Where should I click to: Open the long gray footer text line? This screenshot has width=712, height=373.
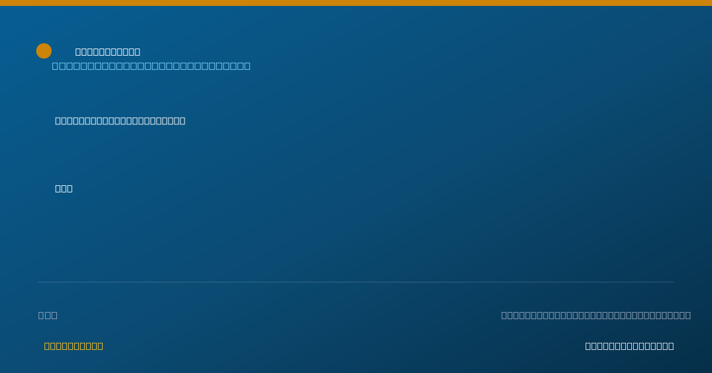(x=596, y=315)
